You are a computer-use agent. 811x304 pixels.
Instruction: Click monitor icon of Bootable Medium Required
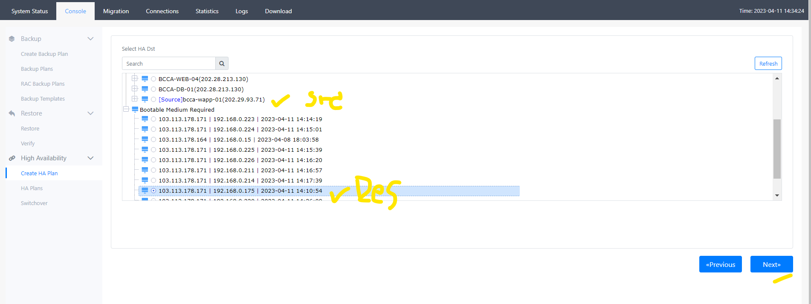tap(135, 110)
